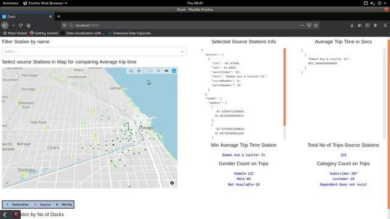
Task: Click Oak Park label on map
Action: [x=38, y=122]
